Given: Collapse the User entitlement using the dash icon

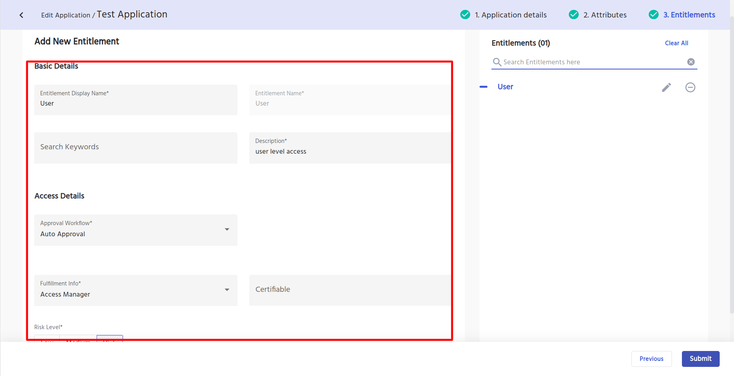Looking at the screenshot, I should pyautogui.click(x=484, y=87).
